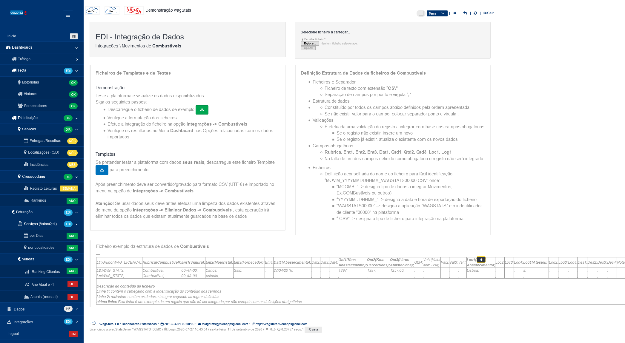Open the Tema theme dropdown
The height and width of the screenshot is (343, 625).
click(x=437, y=13)
